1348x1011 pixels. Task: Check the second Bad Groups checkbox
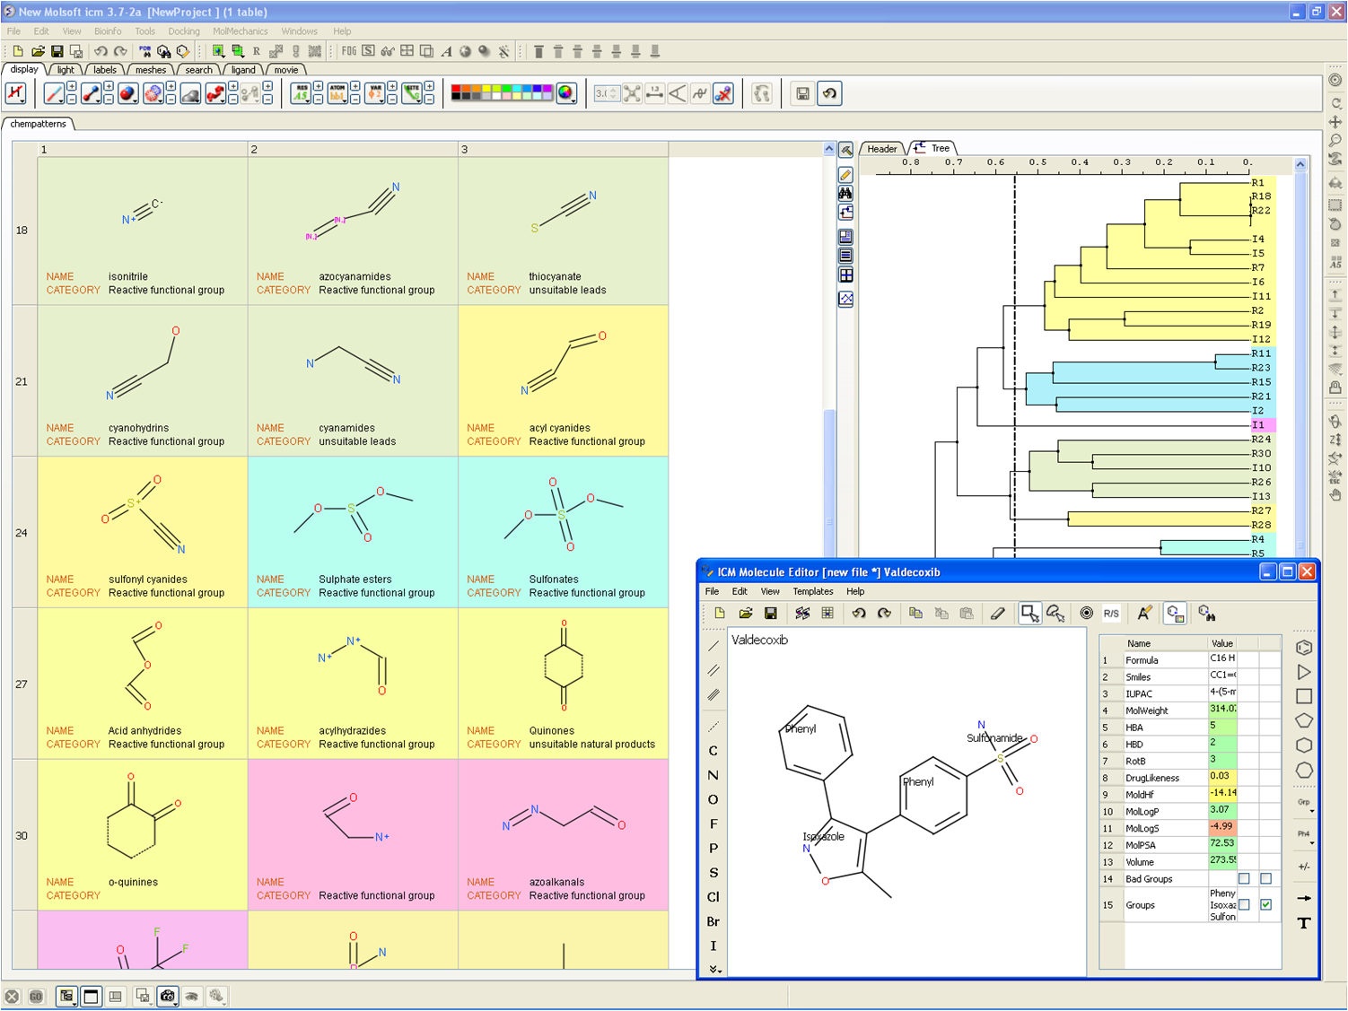(x=1265, y=879)
